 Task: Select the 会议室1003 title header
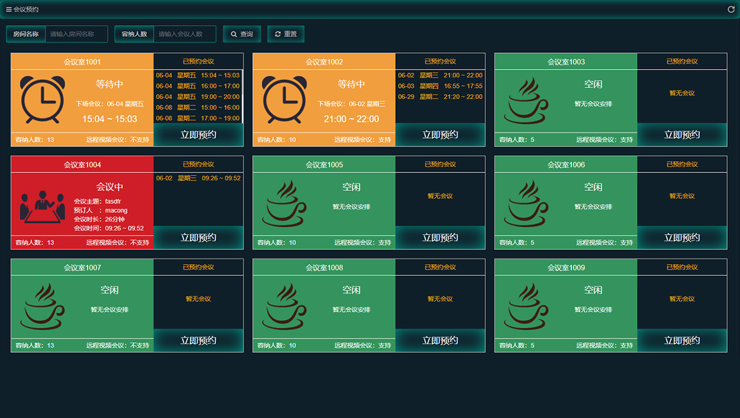pyautogui.click(x=565, y=62)
